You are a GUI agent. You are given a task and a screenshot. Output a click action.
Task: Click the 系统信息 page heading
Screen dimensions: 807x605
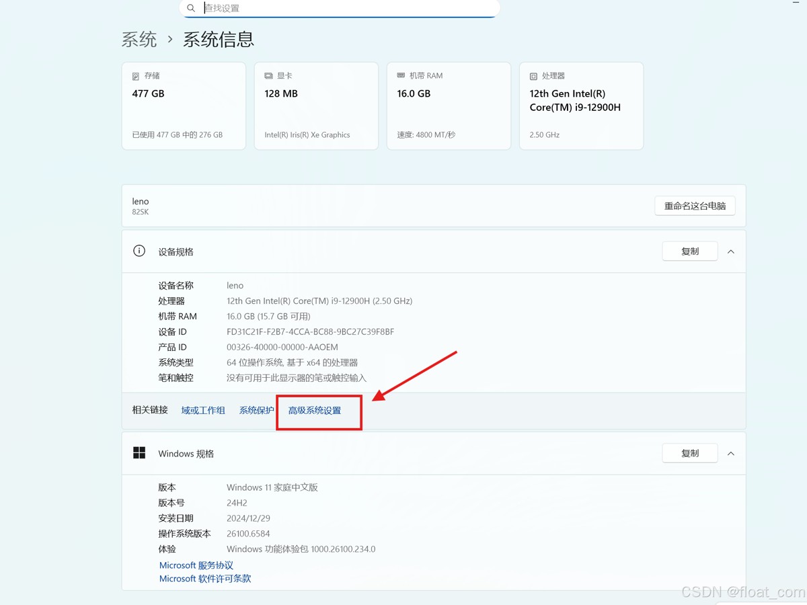pyautogui.click(x=219, y=40)
